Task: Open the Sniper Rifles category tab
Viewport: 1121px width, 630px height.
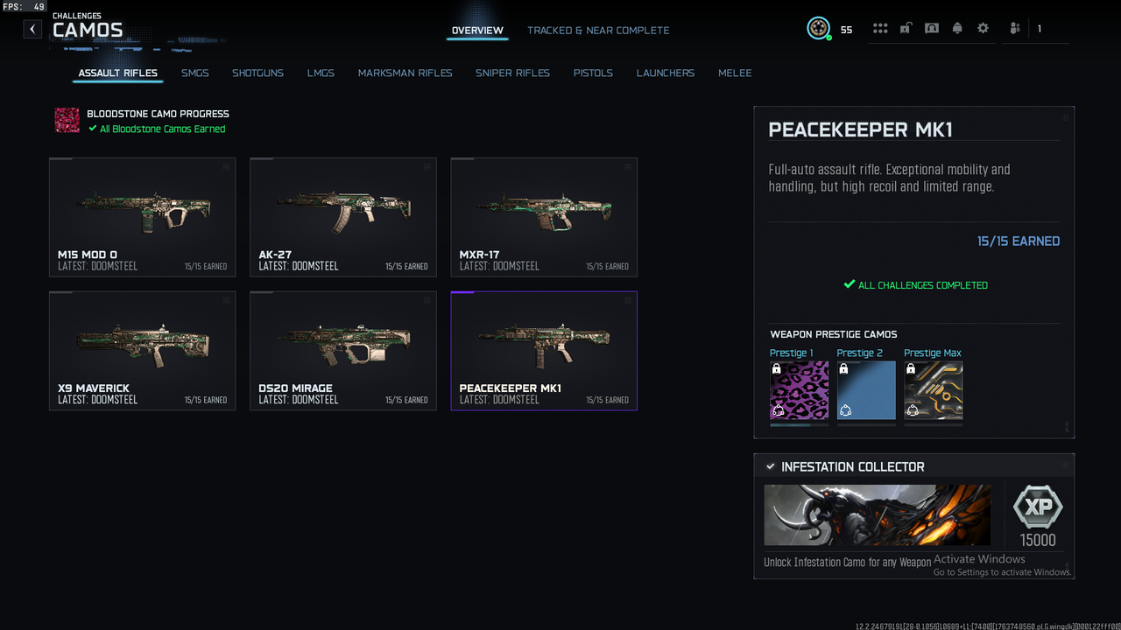Action: click(x=512, y=73)
